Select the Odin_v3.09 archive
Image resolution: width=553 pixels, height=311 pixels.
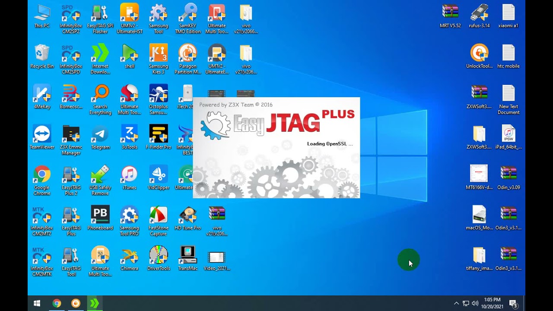tap(509, 178)
